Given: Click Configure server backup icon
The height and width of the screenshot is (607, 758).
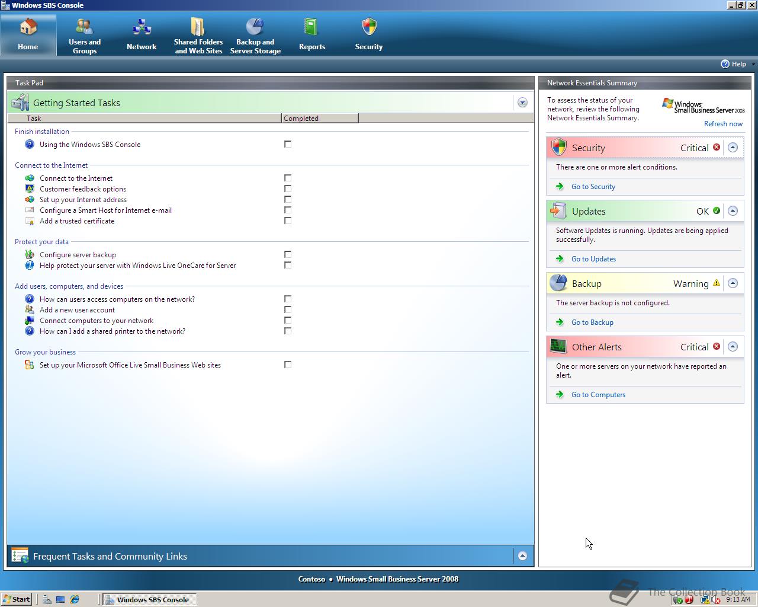Looking at the screenshot, I should point(30,254).
